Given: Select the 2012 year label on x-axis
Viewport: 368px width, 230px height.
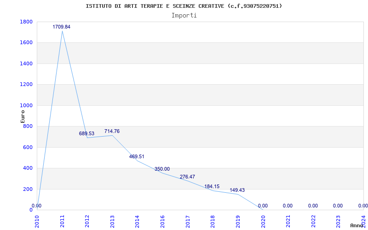Looking at the screenshot, I should tap(87, 221).
